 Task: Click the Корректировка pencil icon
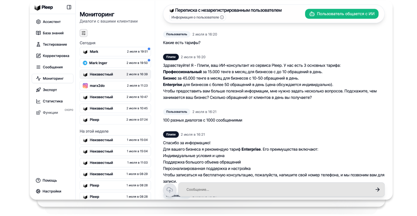[38, 56]
